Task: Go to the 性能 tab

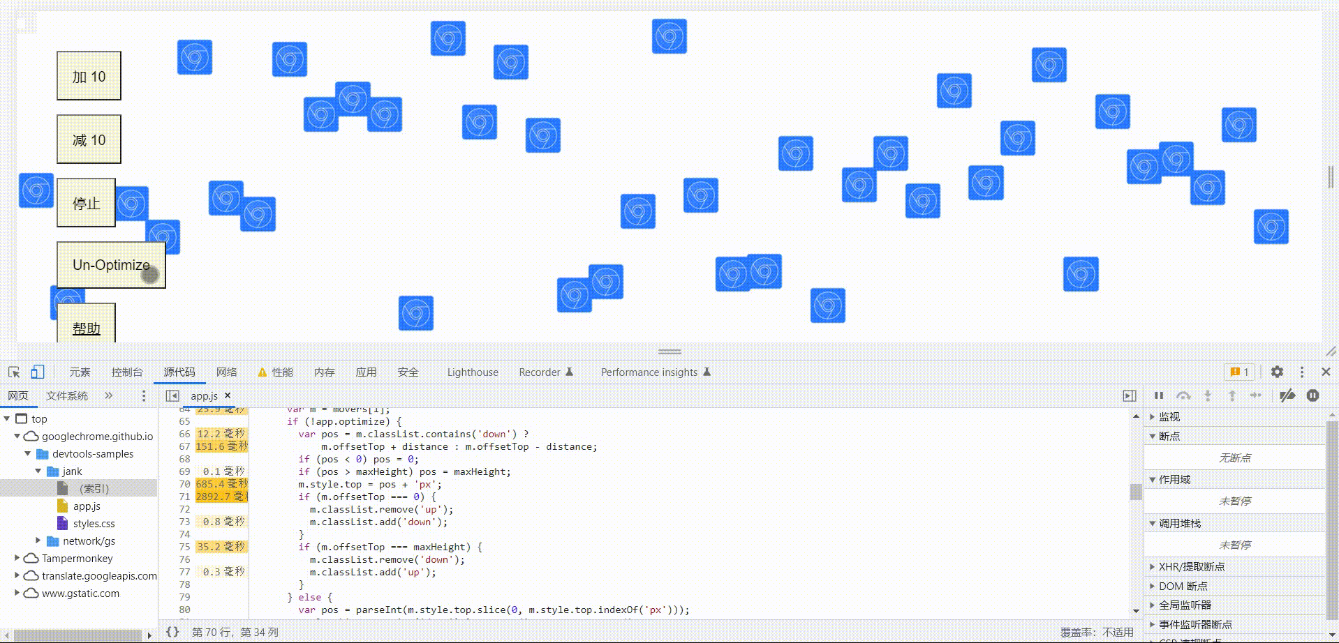Action: pos(276,372)
